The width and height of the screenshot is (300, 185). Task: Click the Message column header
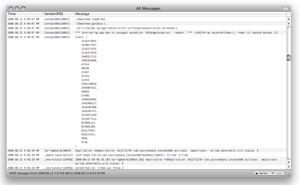(180, 14)
